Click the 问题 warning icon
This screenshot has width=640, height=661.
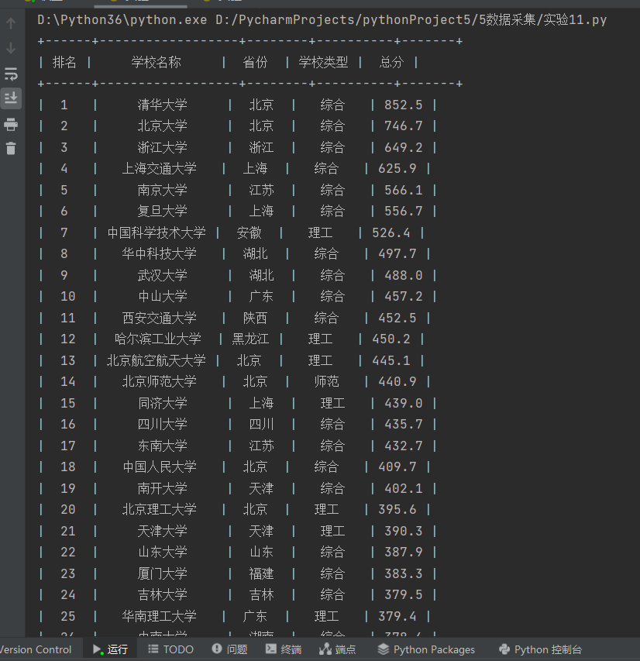(217, 649)
